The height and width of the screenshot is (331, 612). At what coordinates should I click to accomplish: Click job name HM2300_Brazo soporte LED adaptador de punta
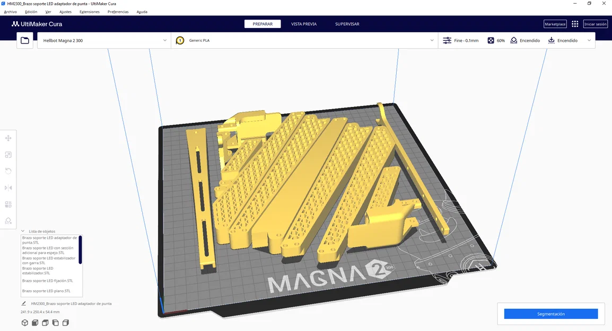tap(71, 303)
